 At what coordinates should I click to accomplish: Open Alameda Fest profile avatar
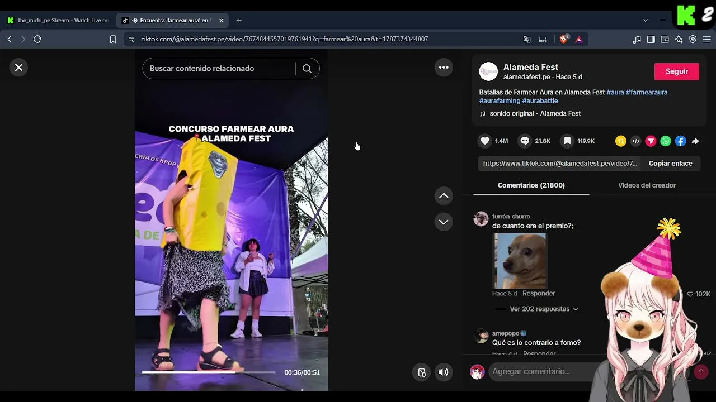[488, 71]
